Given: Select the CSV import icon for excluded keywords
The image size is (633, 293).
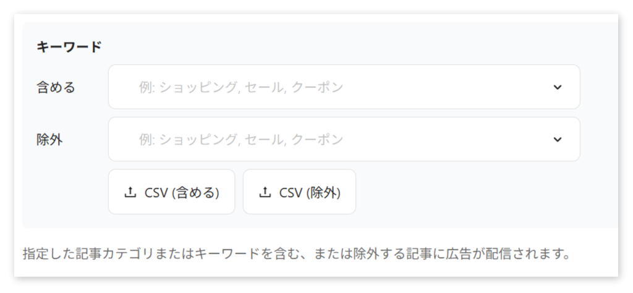Looking at the screenshot, I should click(x=265, y=192).
